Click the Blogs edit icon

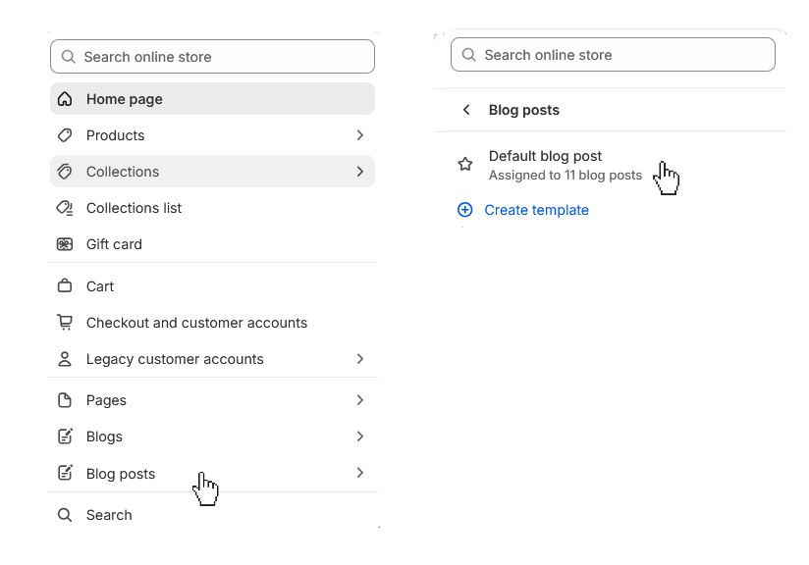tap(65, 437)
